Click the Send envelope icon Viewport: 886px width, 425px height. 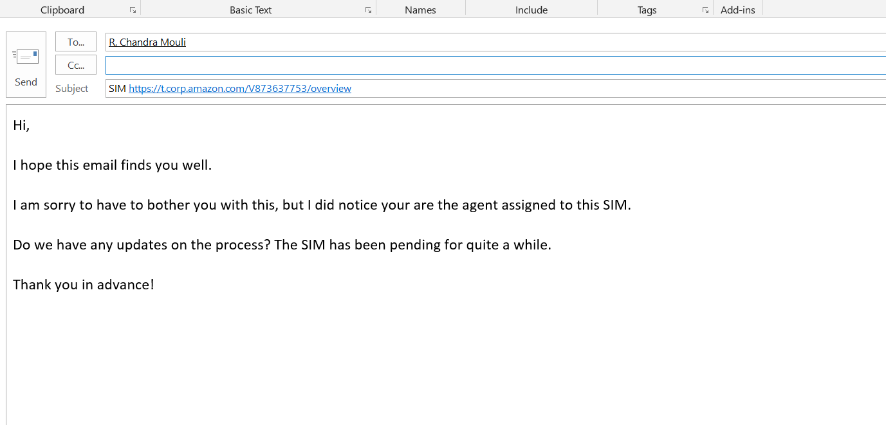click(x=26, y=57)
